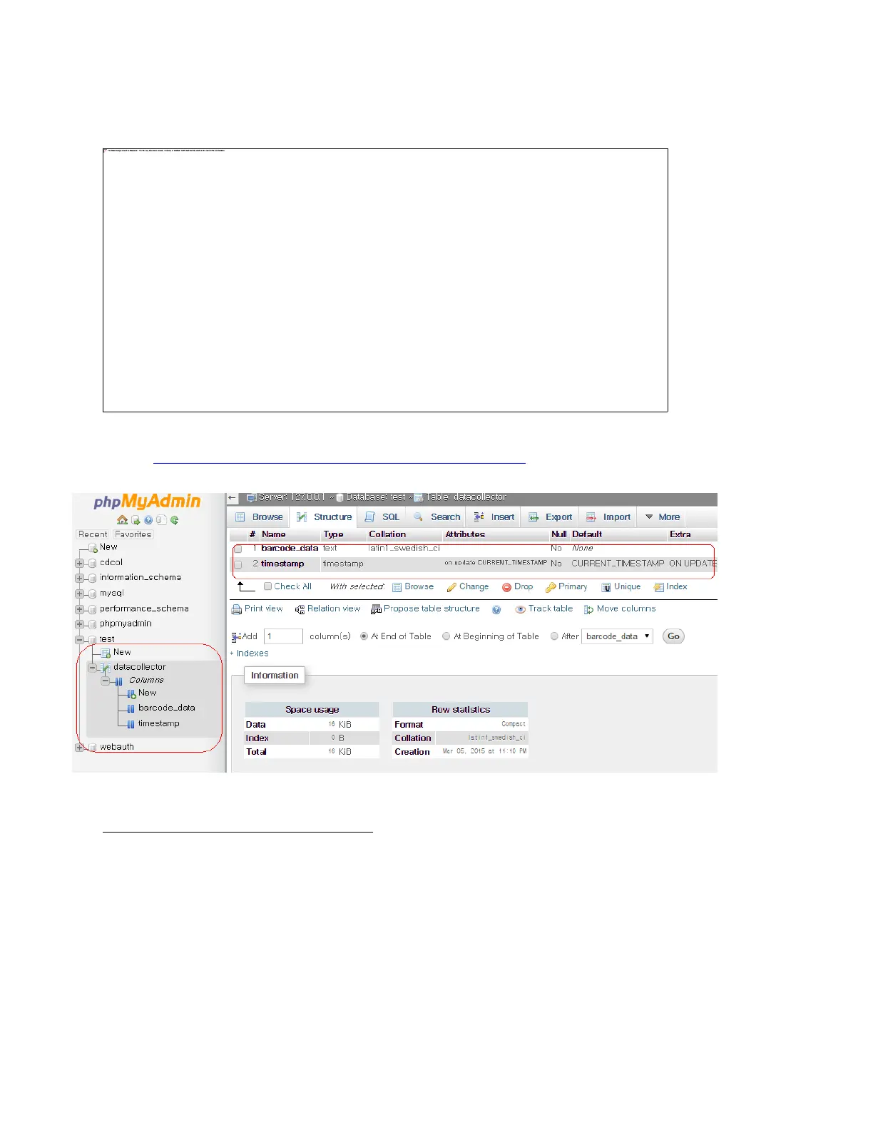Click the top-level New database item

click(x=108, y=547)
